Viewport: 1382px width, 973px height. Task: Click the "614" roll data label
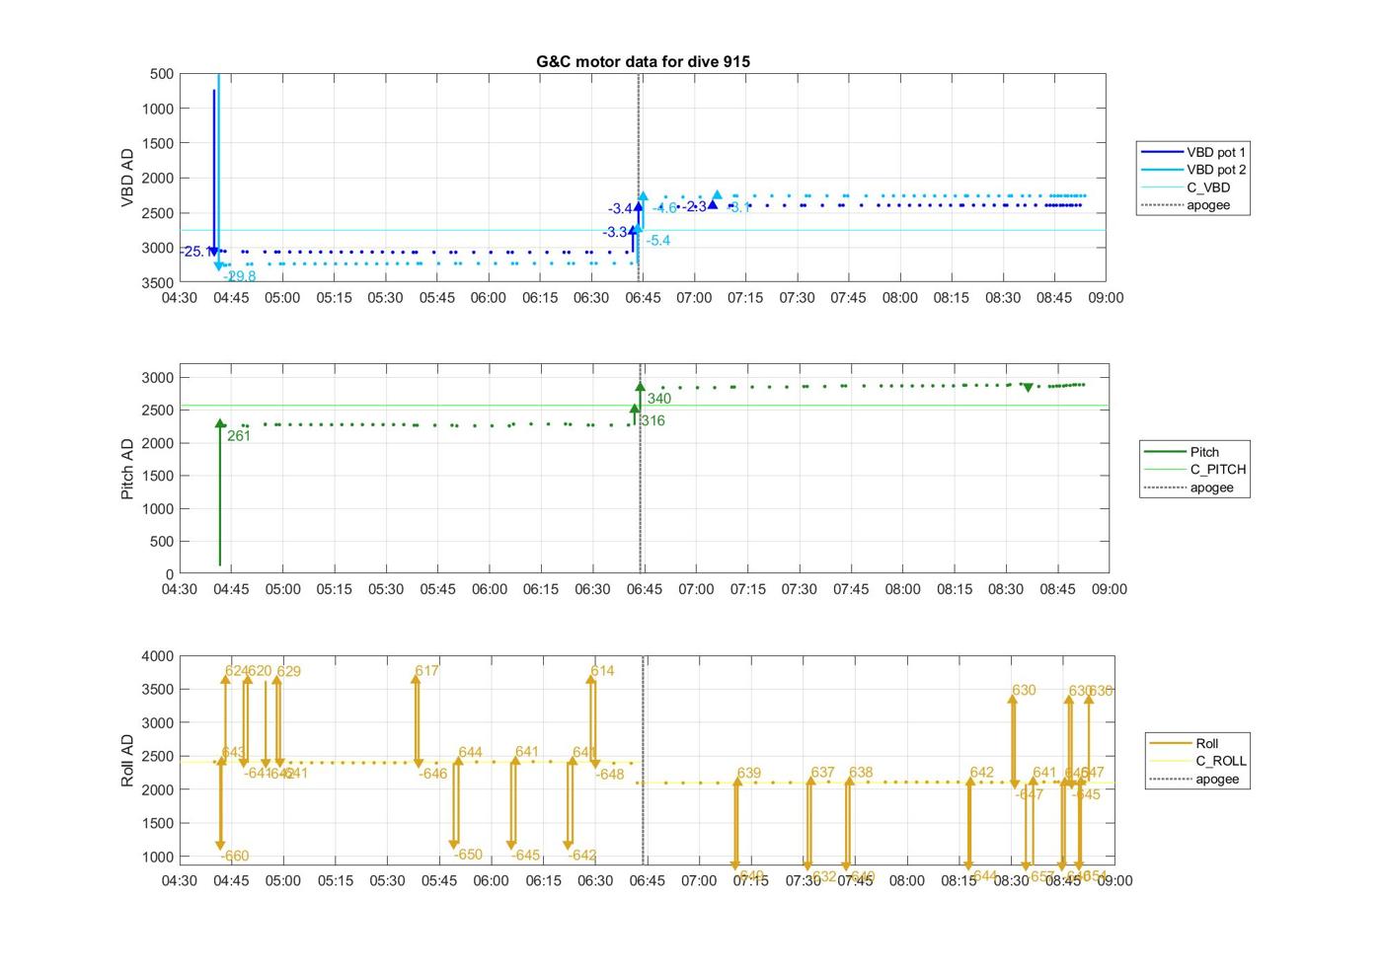tap(602, 671)
